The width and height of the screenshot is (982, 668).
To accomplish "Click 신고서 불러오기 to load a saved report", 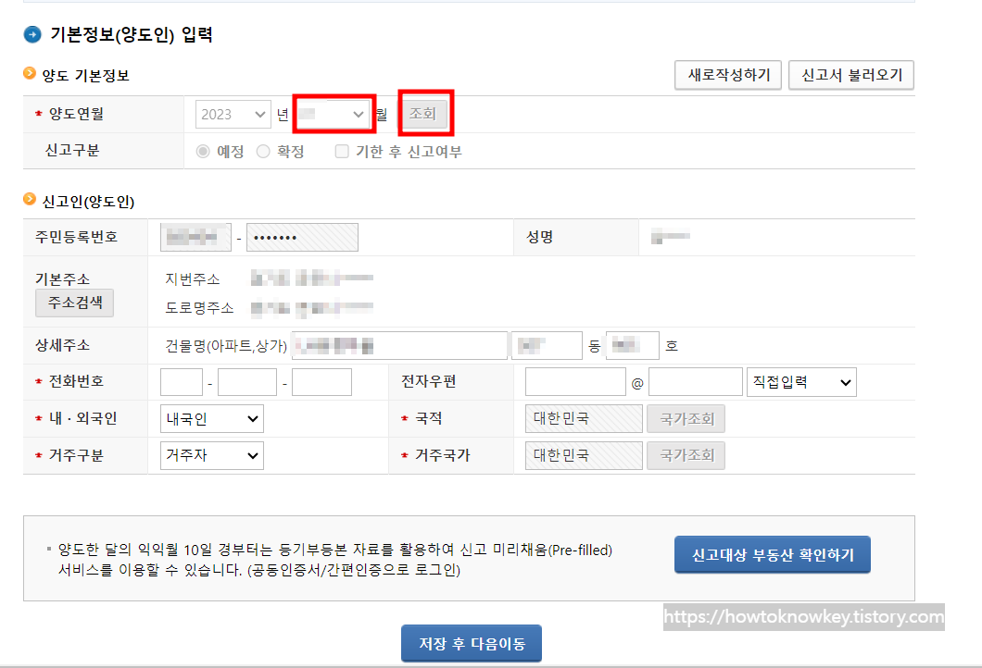I will [x=850, y=76].
